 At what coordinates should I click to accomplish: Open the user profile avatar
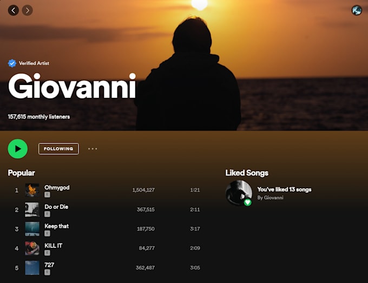click(357, 10)
